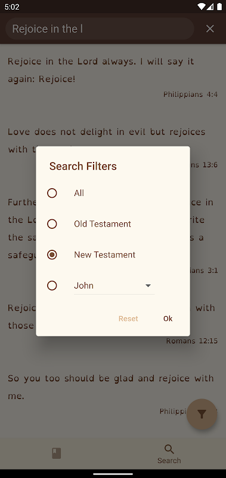Switch to the Search tab
Image resolution: width=226 pixels, height=478 pixels.
click(x=169, y=454)
